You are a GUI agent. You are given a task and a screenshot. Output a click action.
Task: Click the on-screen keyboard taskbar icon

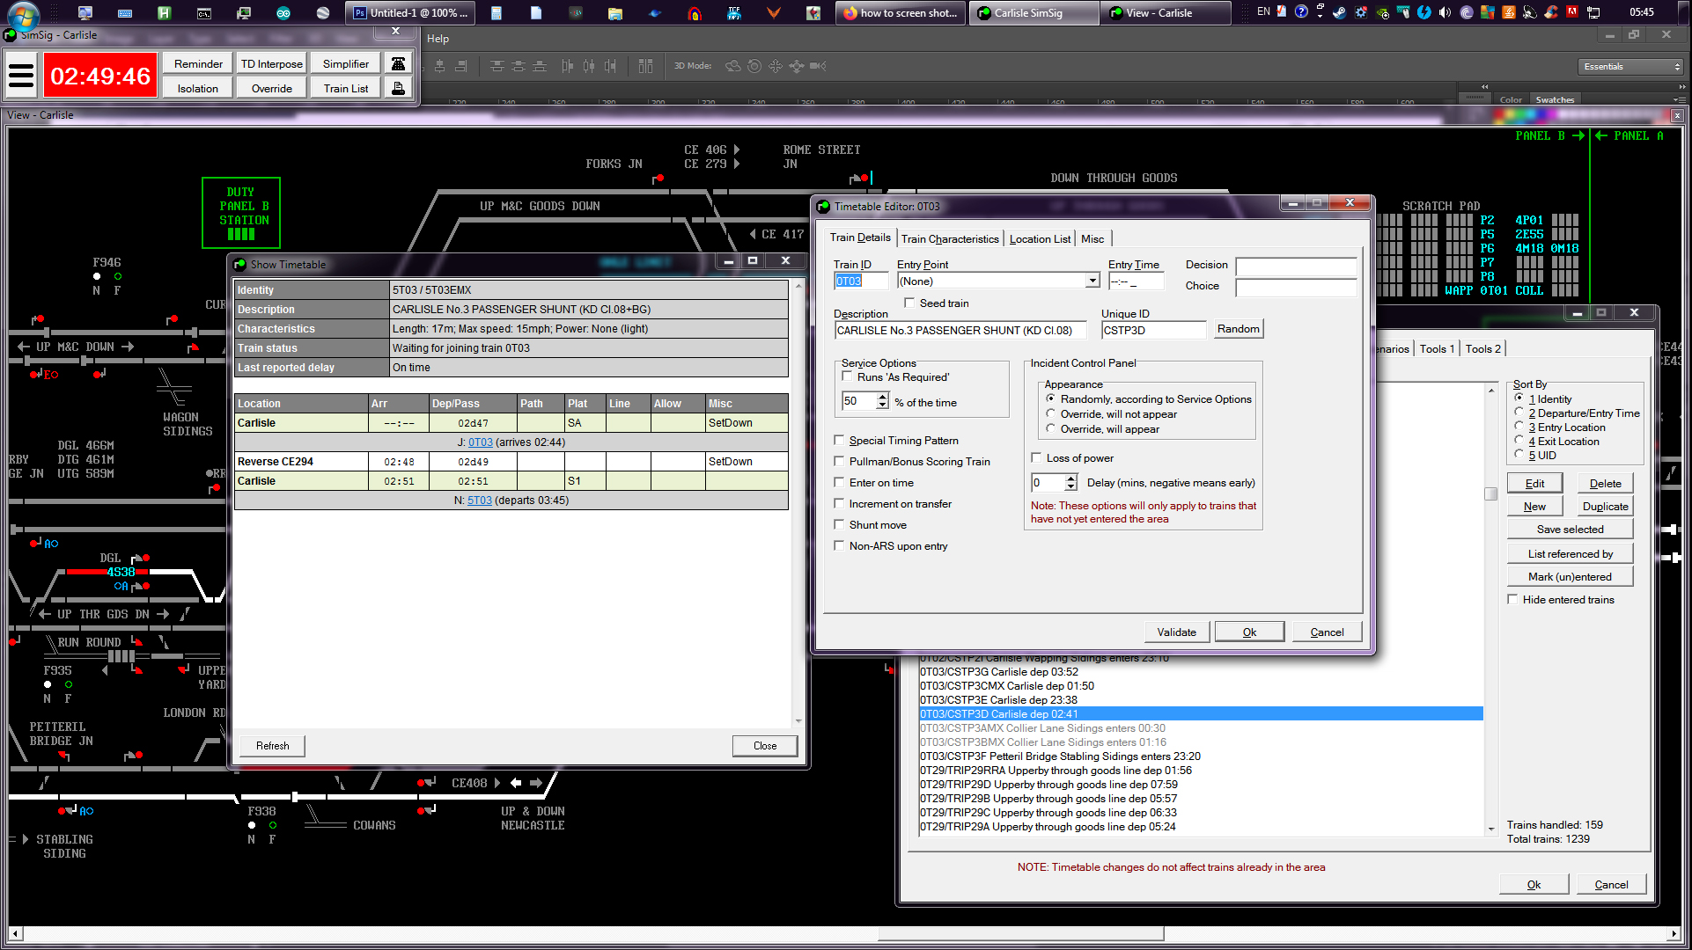tap(124, 13)
